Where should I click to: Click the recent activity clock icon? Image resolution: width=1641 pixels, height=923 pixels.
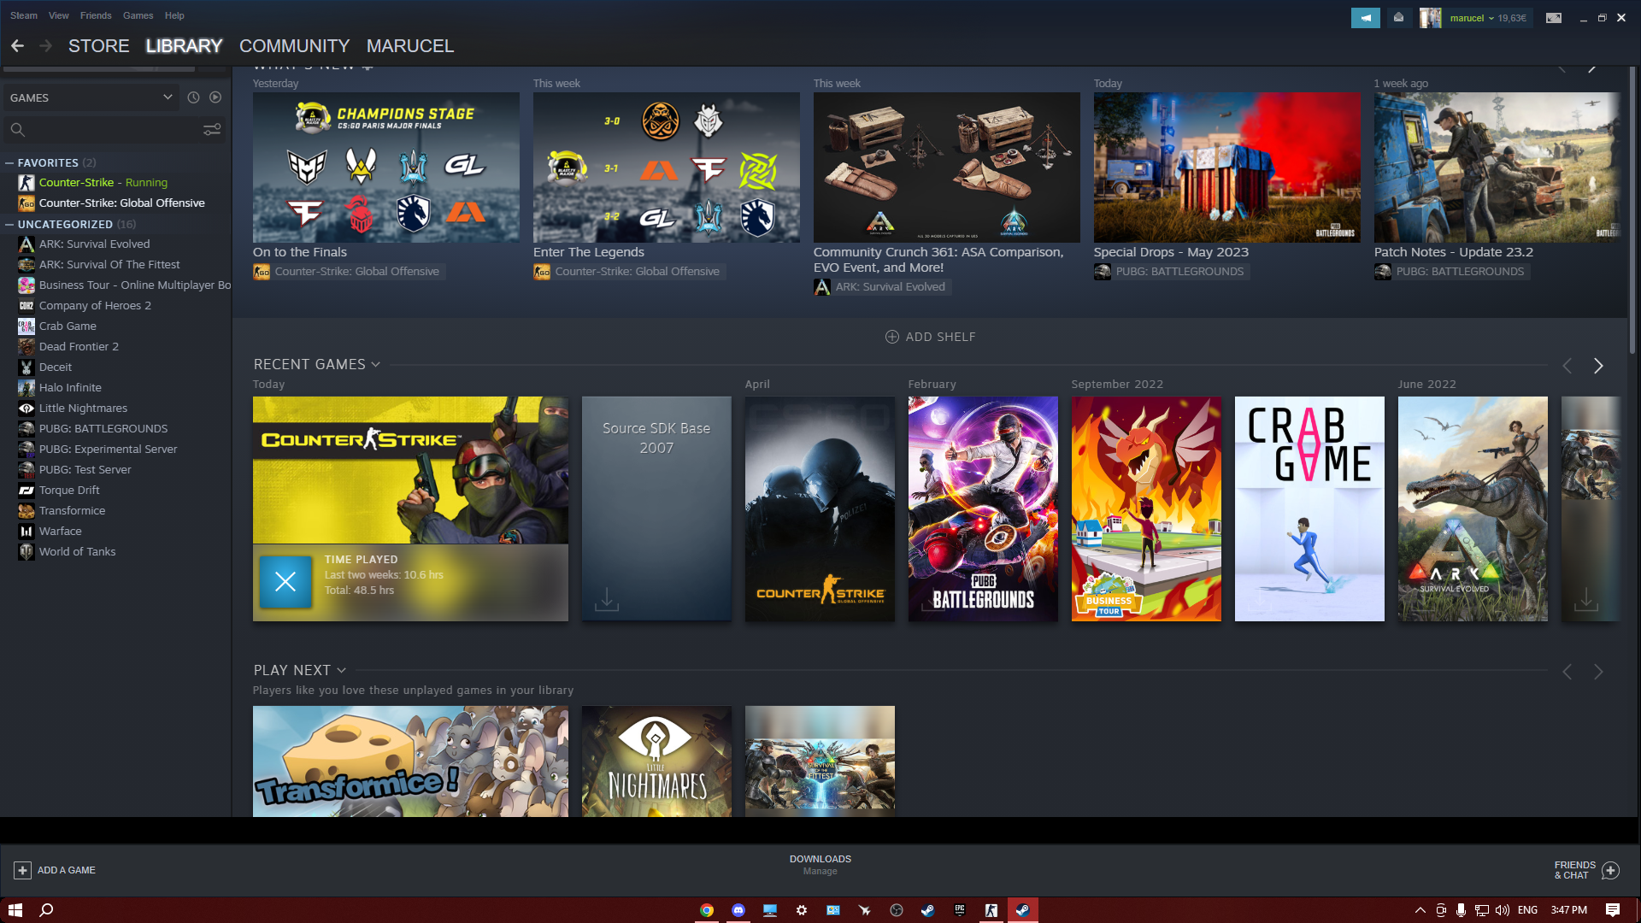tap(193, 97)
